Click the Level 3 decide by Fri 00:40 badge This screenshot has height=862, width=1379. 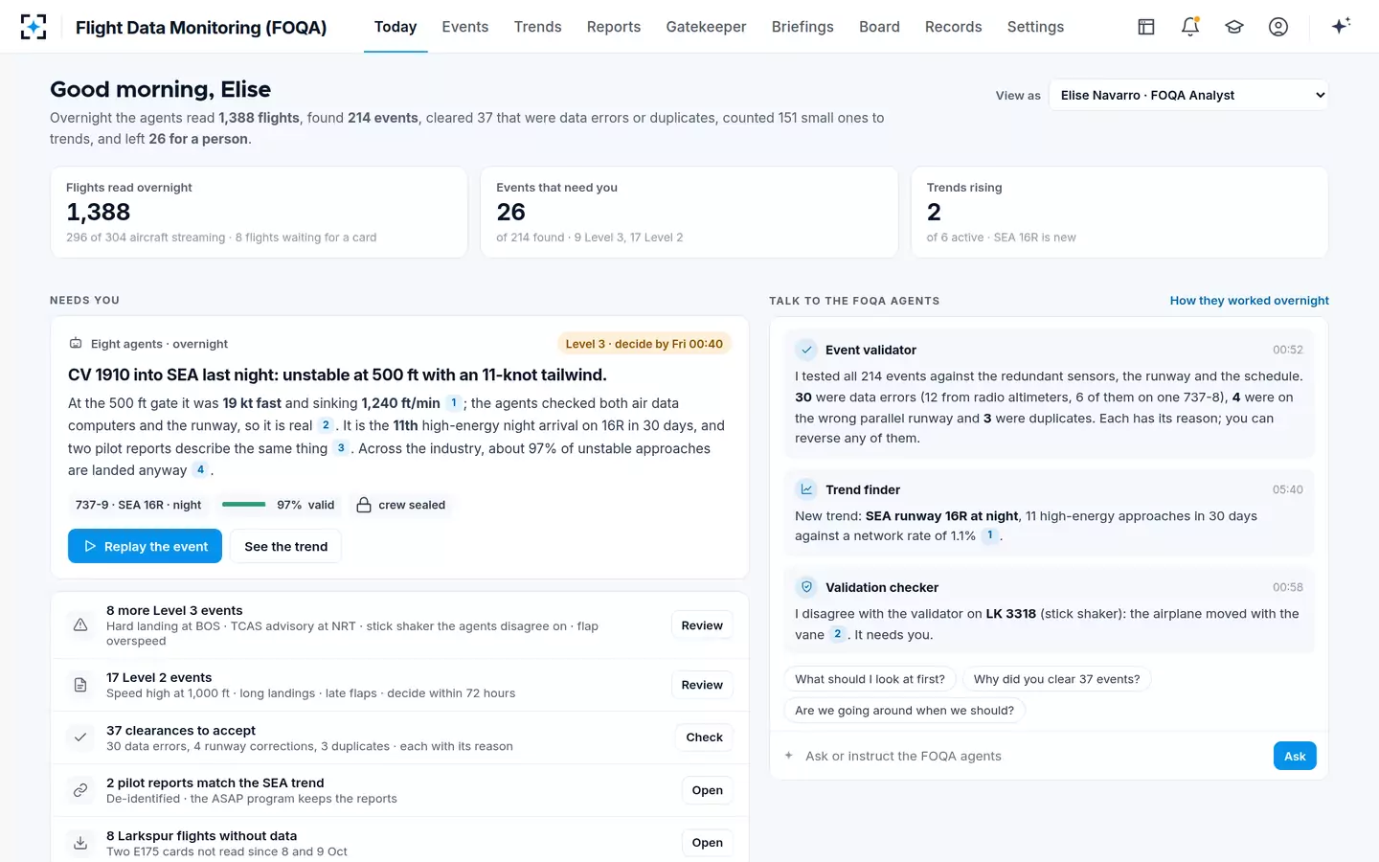[x=644, y=344]
